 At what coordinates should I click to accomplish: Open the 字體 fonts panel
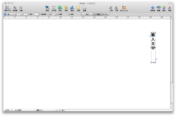coord(169,8)
